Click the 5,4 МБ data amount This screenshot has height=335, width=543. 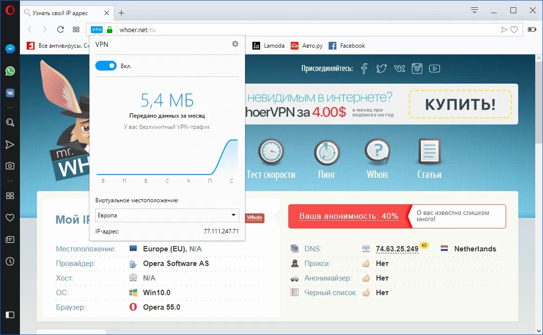(167, 101)
